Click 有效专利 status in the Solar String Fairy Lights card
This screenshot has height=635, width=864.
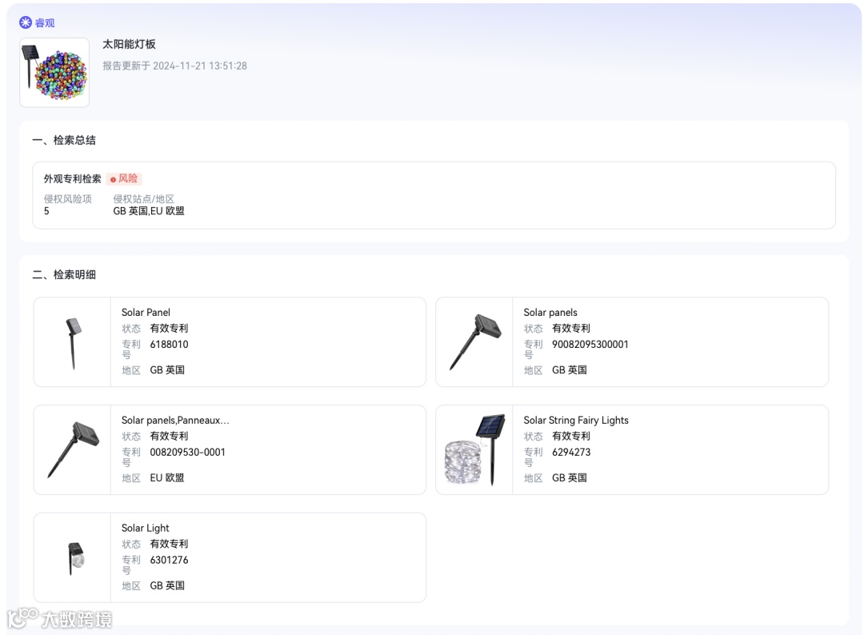click(x=571, y=436)
